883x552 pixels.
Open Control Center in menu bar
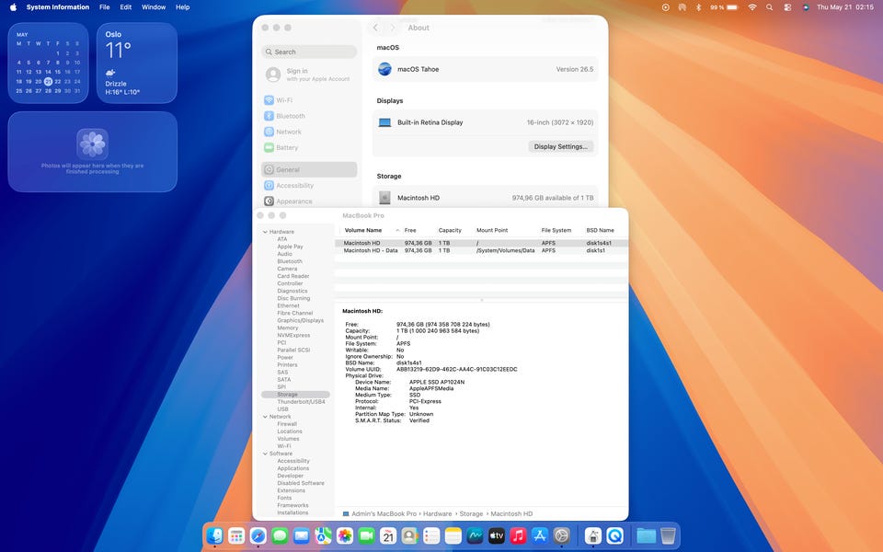click(787, 7)
